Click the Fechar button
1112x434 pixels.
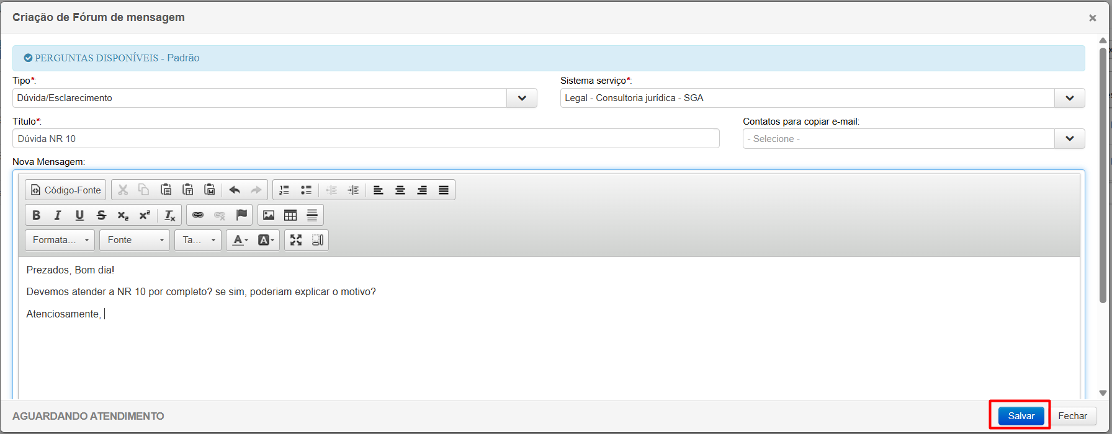1072,416
